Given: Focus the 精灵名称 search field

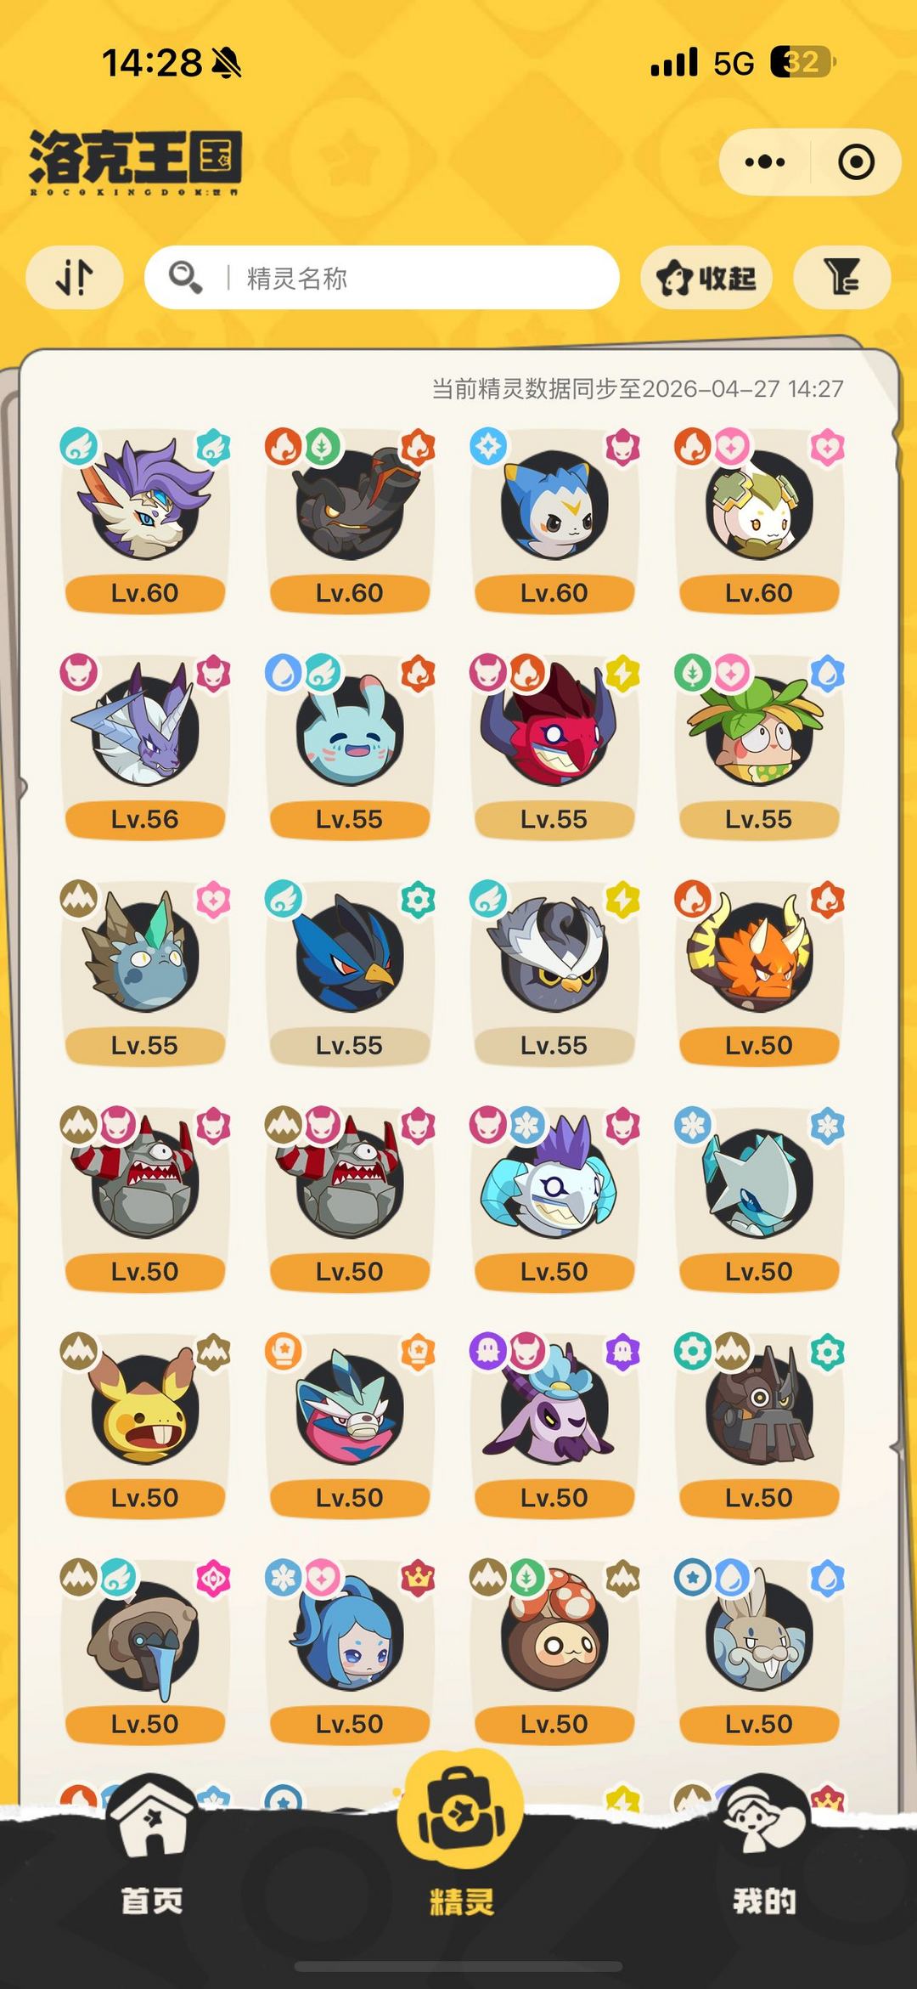Looking at the screenshot, I should (x=382, y=277).
